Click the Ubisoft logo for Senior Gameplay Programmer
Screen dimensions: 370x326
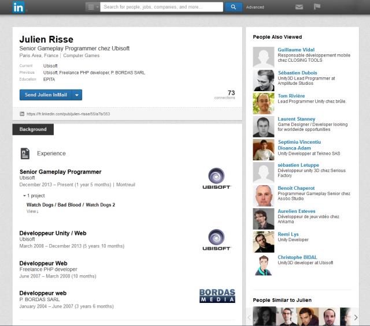[216, 178]
